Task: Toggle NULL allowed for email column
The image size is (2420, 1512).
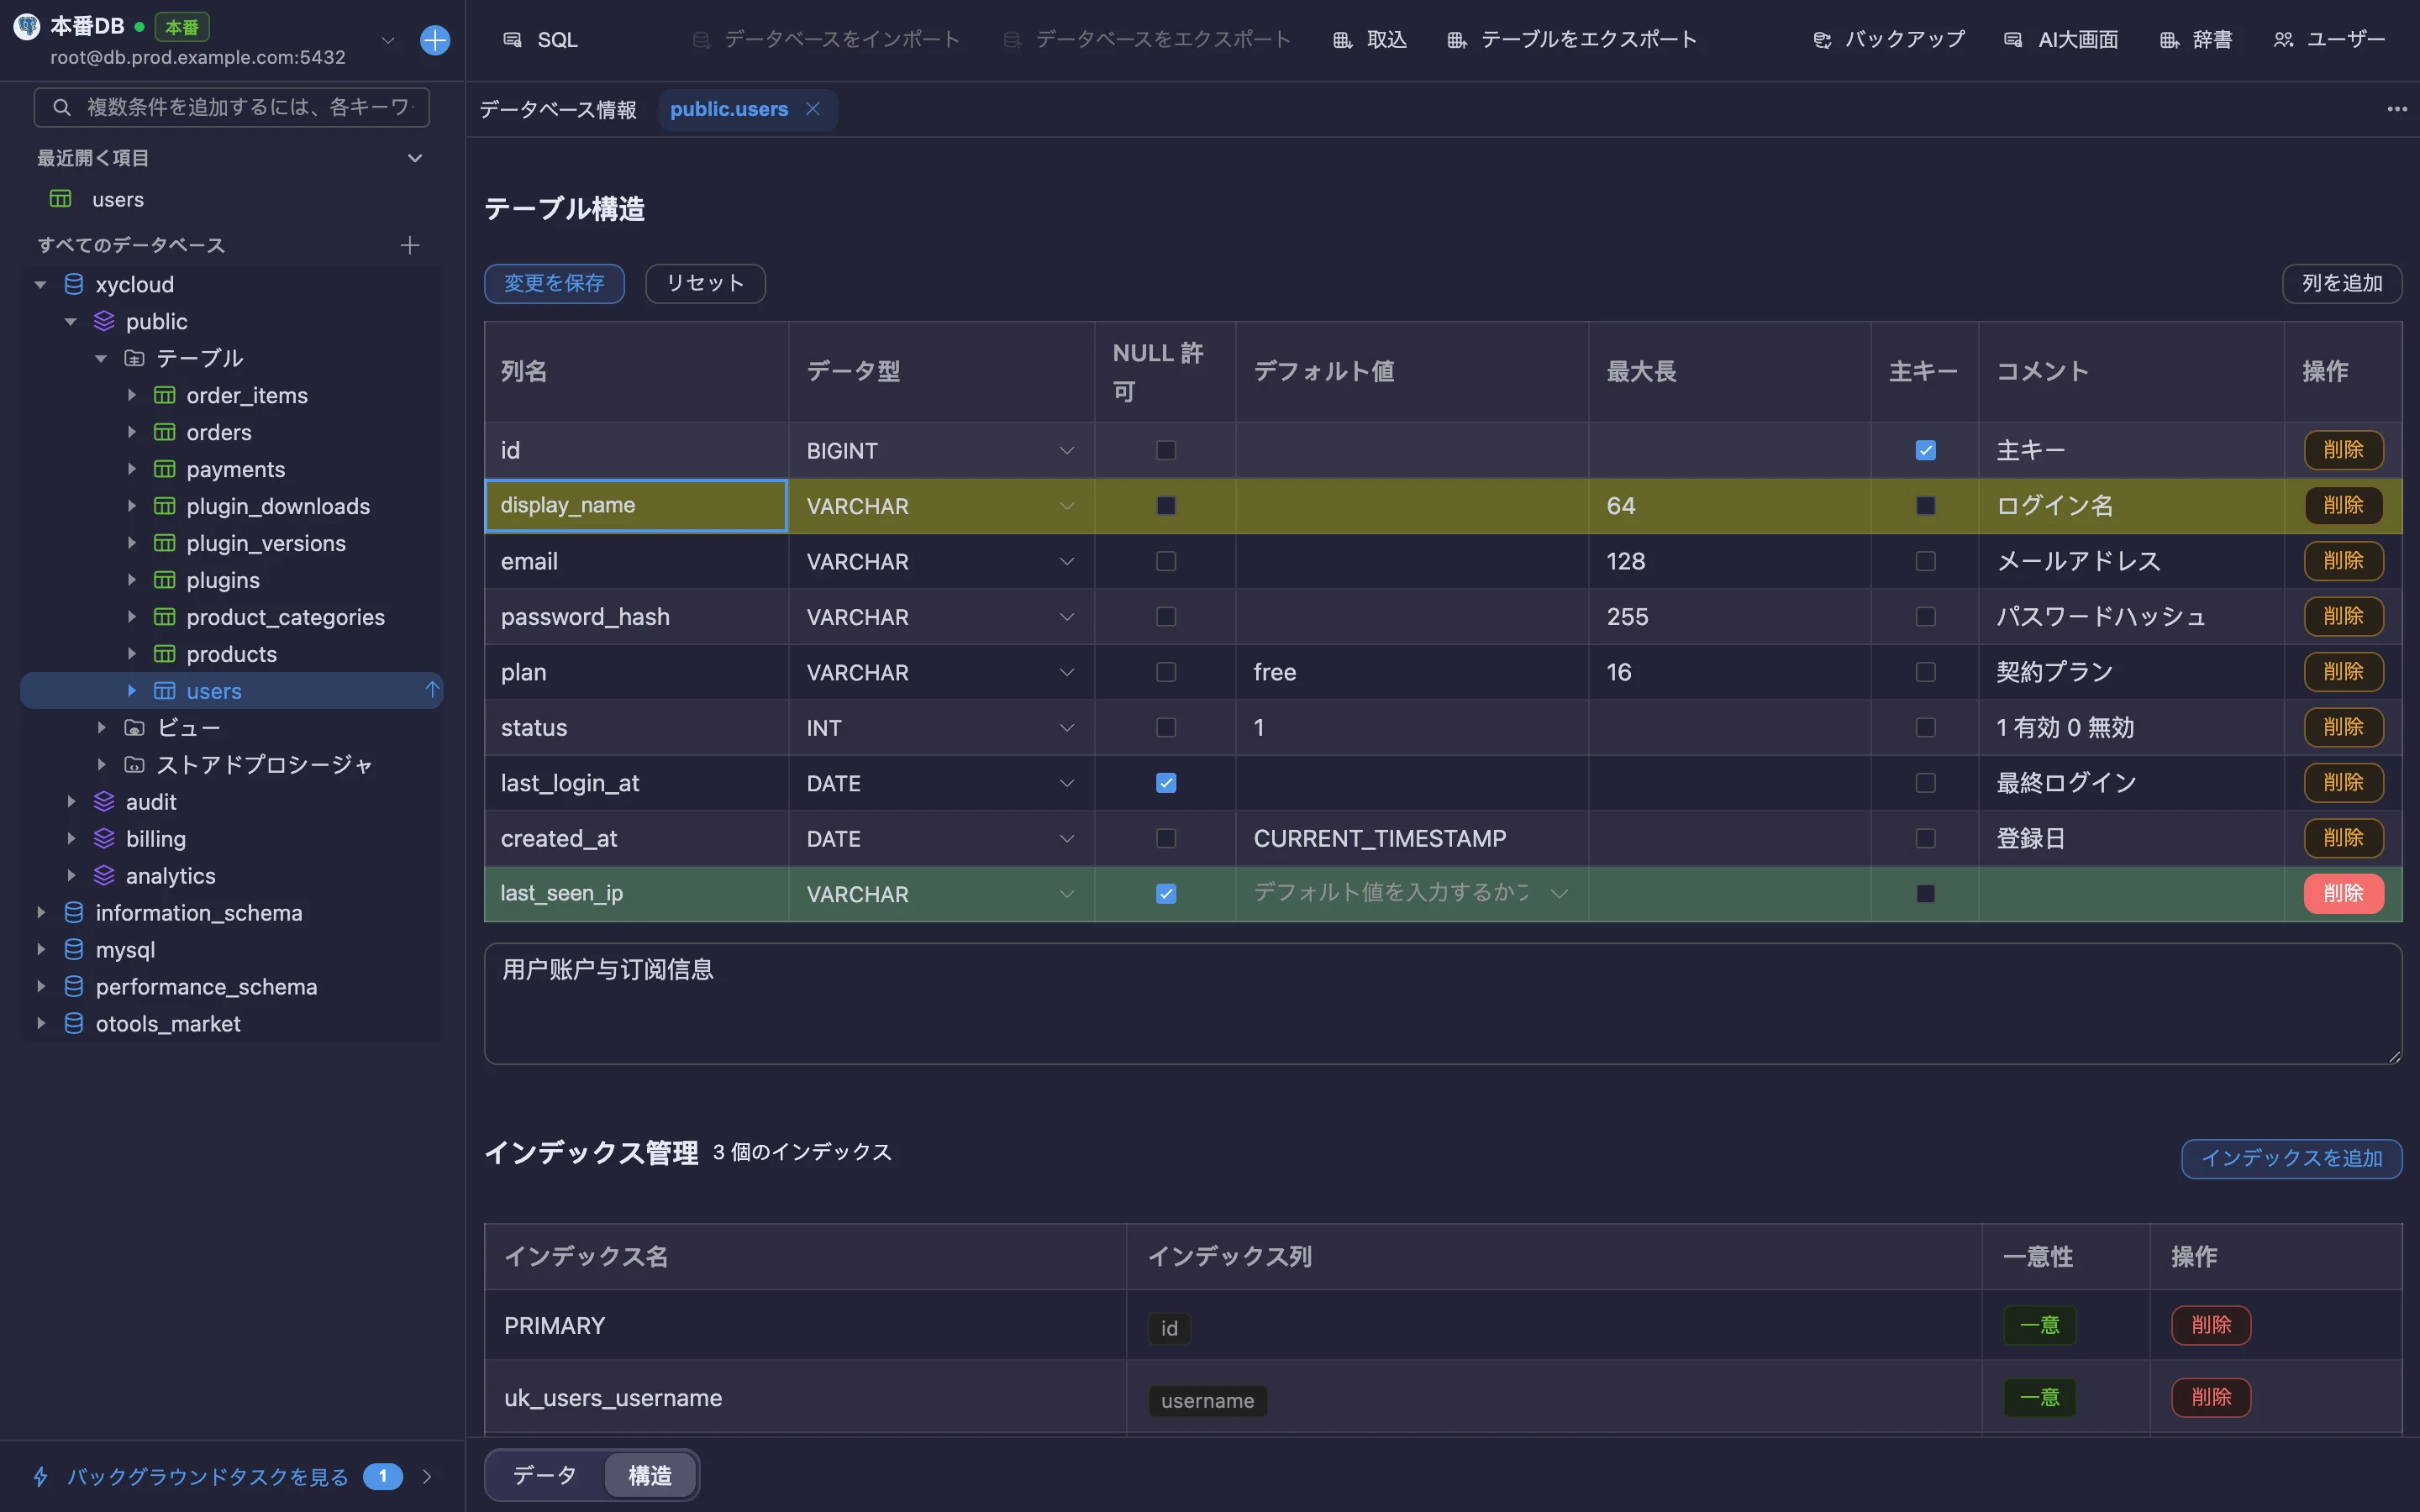Action: (1166, 561)
